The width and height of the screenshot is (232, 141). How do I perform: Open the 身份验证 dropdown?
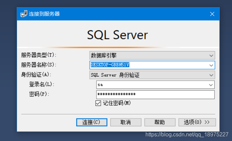click(152, 75)
